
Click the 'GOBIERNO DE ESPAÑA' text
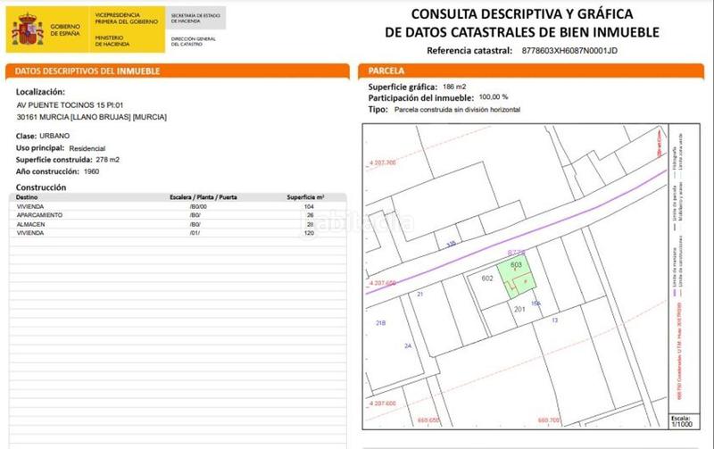click(65, 30)
